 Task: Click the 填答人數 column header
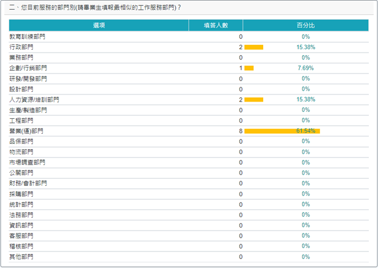pyautogui.click(x=216, y=25)
